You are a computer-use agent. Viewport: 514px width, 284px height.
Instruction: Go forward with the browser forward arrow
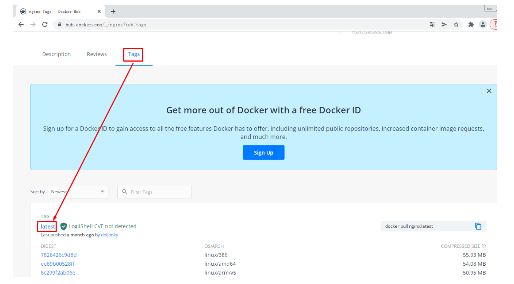click(33, 24)
